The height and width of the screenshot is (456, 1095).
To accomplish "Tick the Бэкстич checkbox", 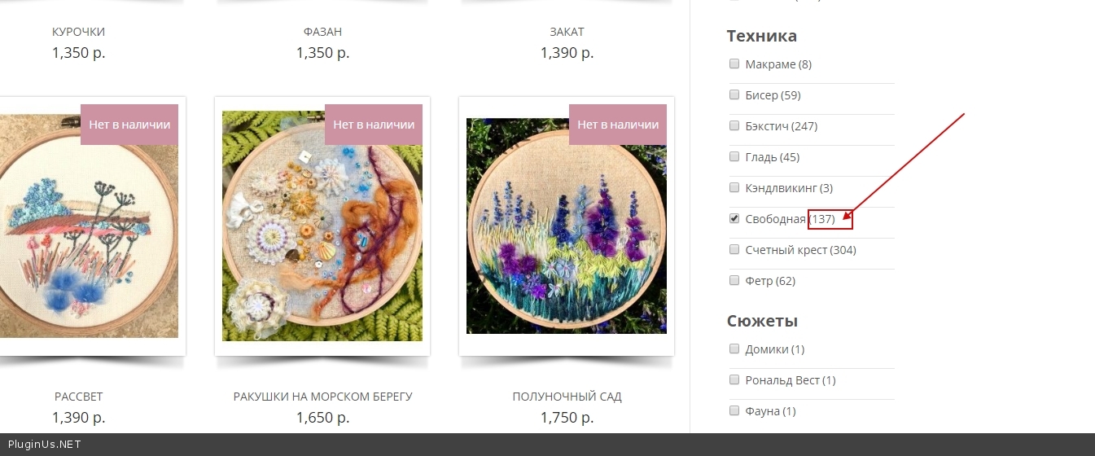I will click(x=734, y=125).
